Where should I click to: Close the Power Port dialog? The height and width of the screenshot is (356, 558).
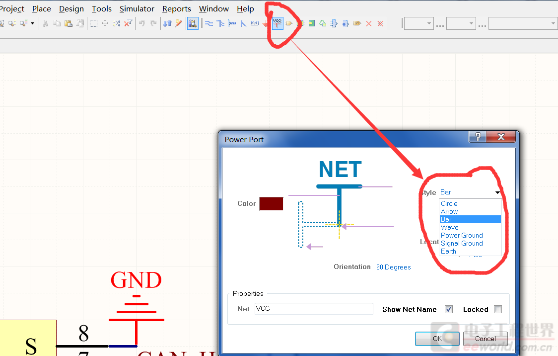(501, 137)
